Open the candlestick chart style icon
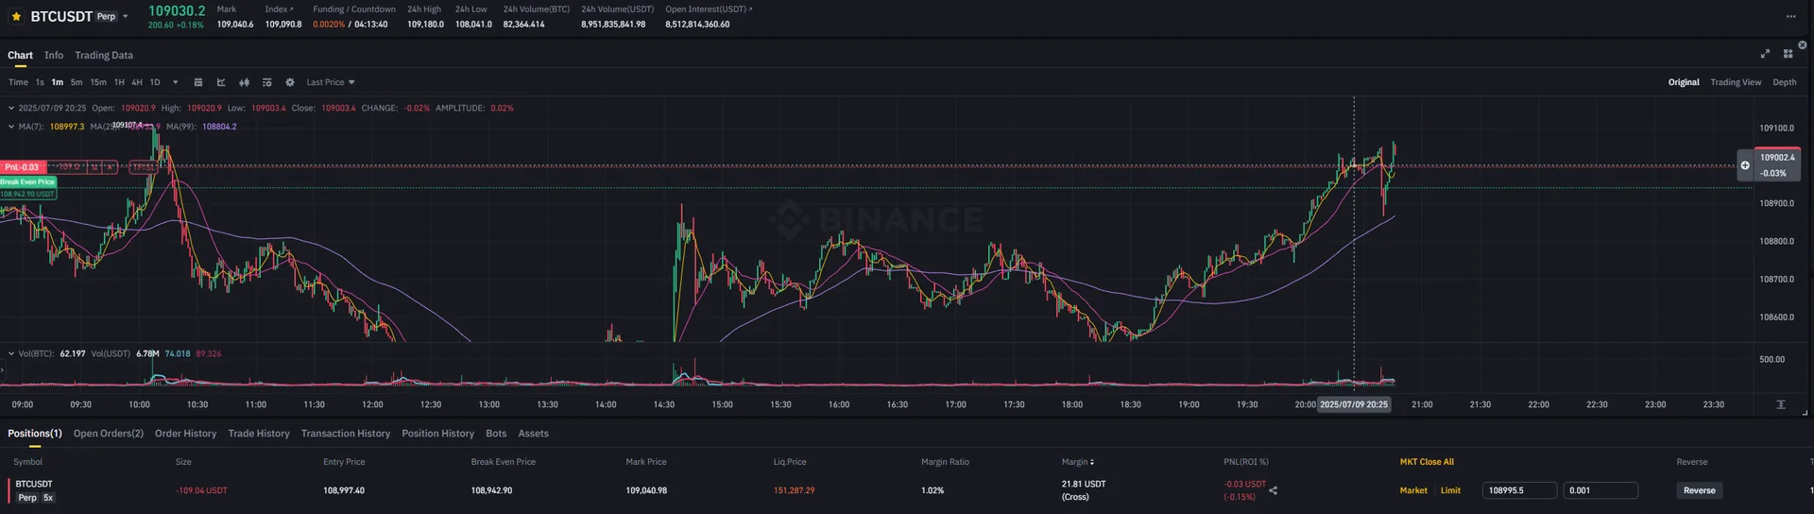The width and height of the screenshot is (1814, 514). [x=244, y=82]
